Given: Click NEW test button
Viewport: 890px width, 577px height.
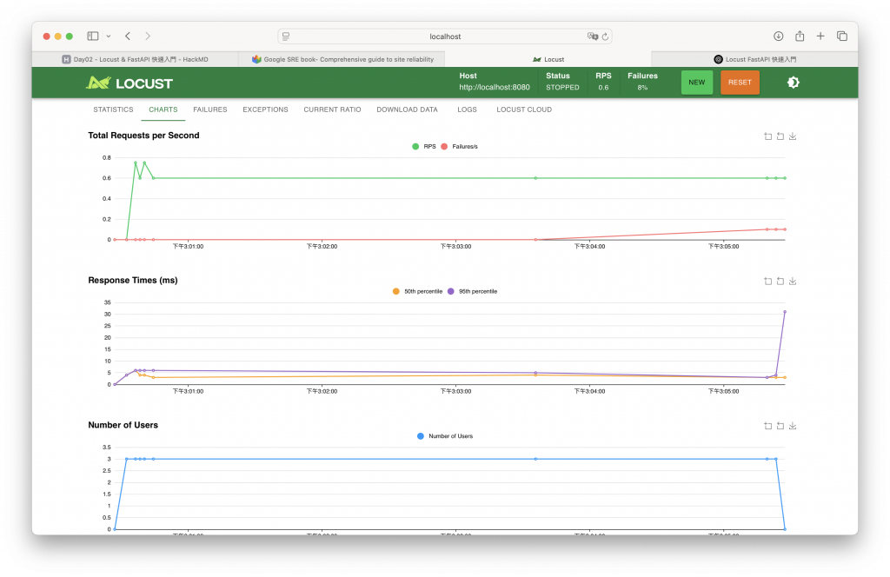Looking at the screenshot, I should point(696,83).
